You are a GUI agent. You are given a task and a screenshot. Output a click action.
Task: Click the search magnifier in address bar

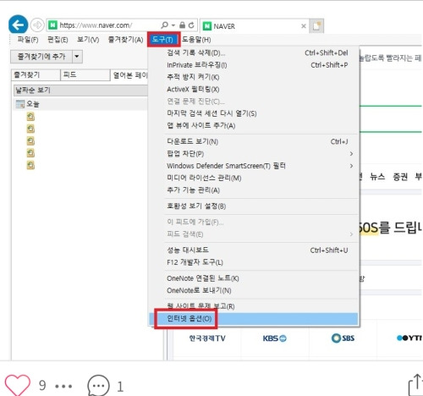[164, 25]
